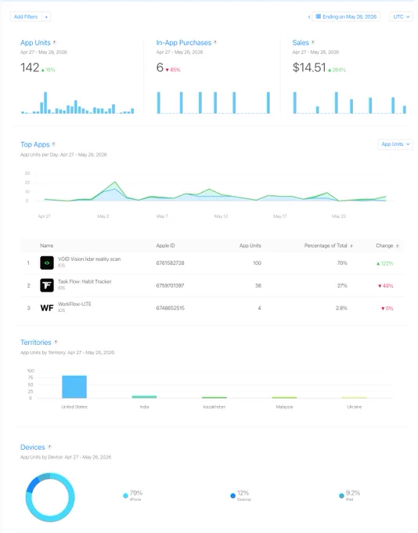
Task: Open the Devices section heading
Action: [33, 448]
